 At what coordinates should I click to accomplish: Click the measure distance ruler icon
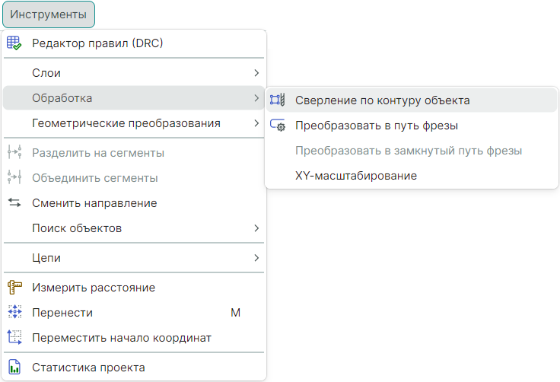point(15,288)
